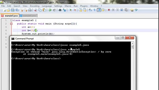The width and height of the screenshot is (159, 90).
Task: Place cursor on 'int a=10;' code line
Action: tap(28, 27)
